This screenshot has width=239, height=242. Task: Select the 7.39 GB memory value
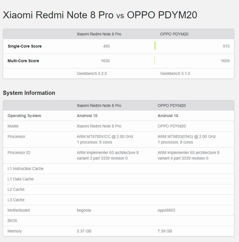(x=165, y=231)
